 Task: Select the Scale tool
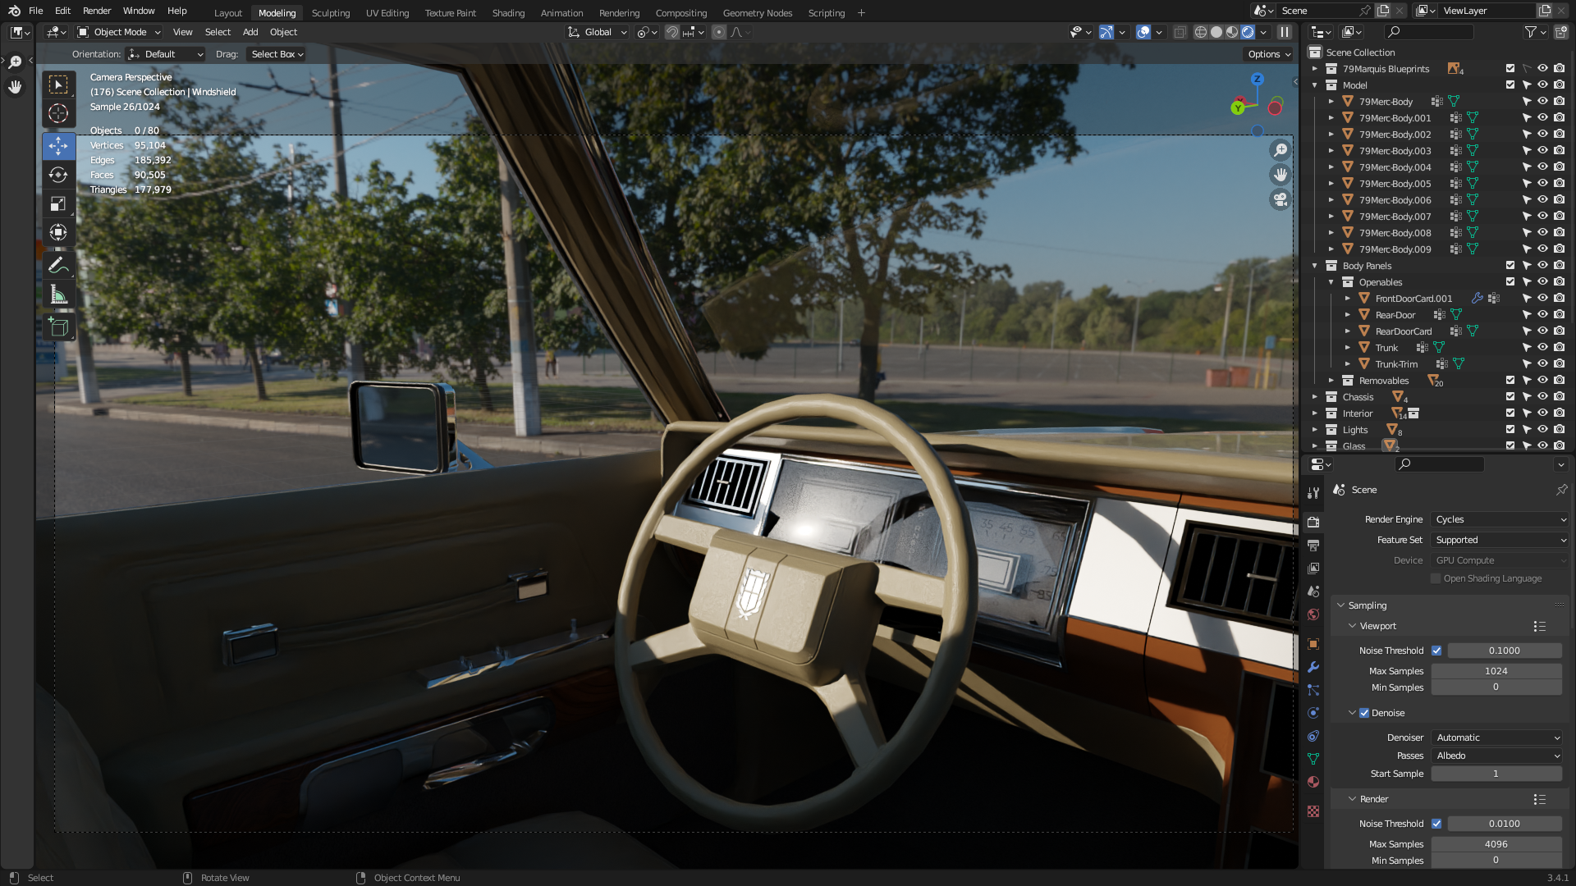(x=58, y=203)
